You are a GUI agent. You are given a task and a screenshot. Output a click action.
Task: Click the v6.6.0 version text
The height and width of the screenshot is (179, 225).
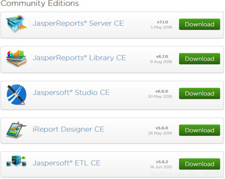click(x=162, y=91)
